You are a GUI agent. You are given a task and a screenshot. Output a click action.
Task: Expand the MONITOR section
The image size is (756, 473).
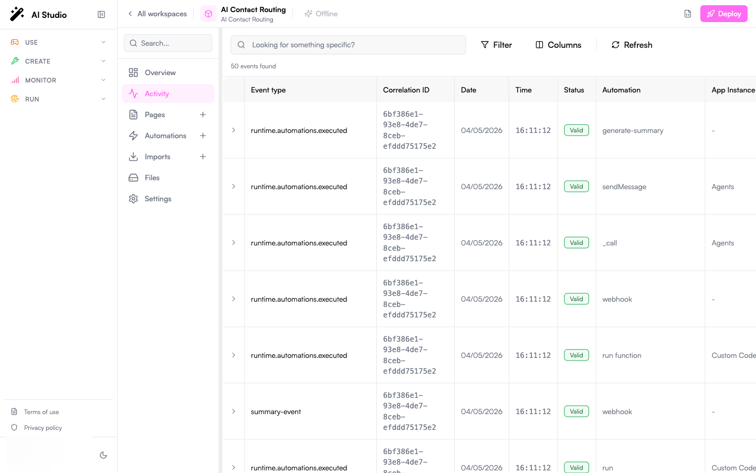58,80
